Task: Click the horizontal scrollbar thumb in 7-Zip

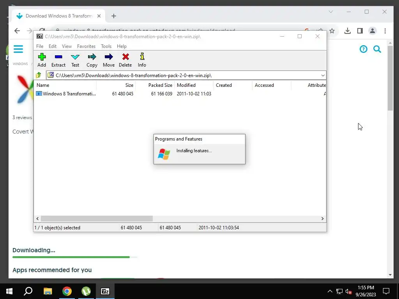Action: 97,219
